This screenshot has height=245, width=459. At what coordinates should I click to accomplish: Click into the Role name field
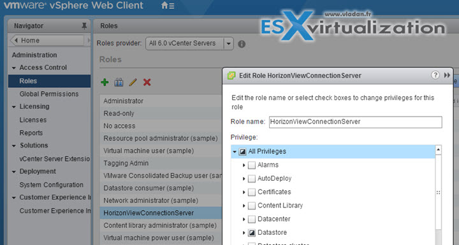pyautogui.click(x=355, y=122)
